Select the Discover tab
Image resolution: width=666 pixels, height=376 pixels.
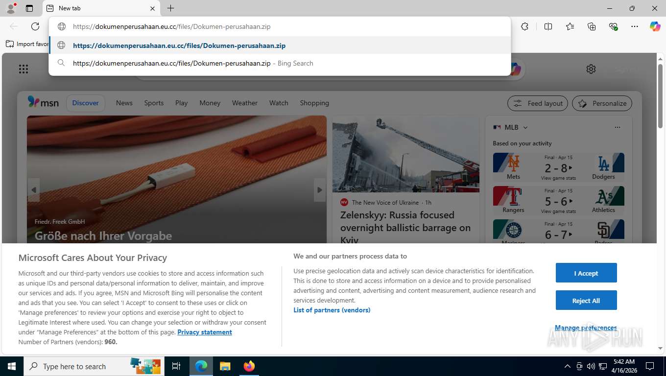[86, 103]
